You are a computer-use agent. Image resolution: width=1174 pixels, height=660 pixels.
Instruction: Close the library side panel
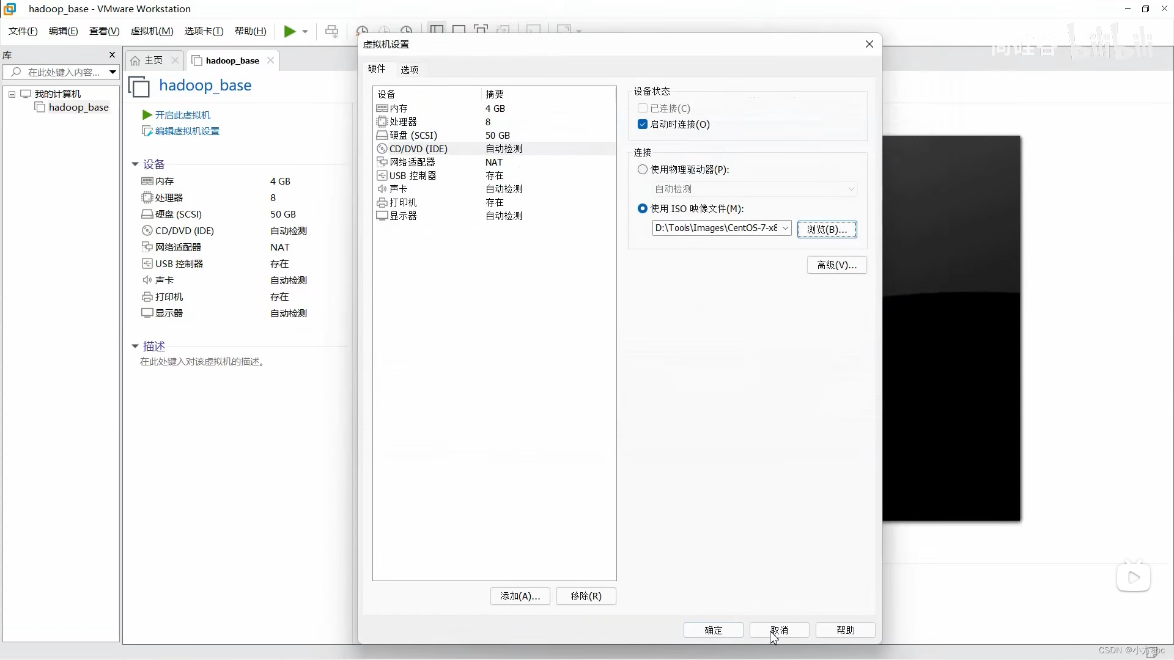112,55
